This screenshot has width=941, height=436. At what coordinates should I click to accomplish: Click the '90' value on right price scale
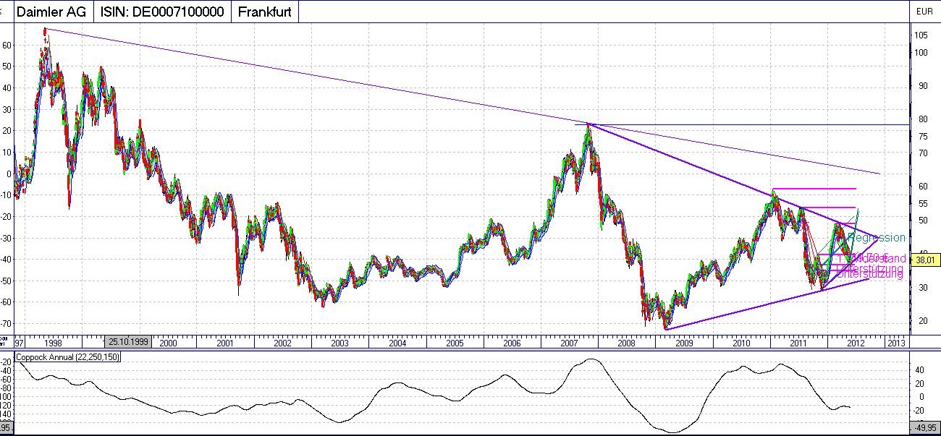click(921, 86)
